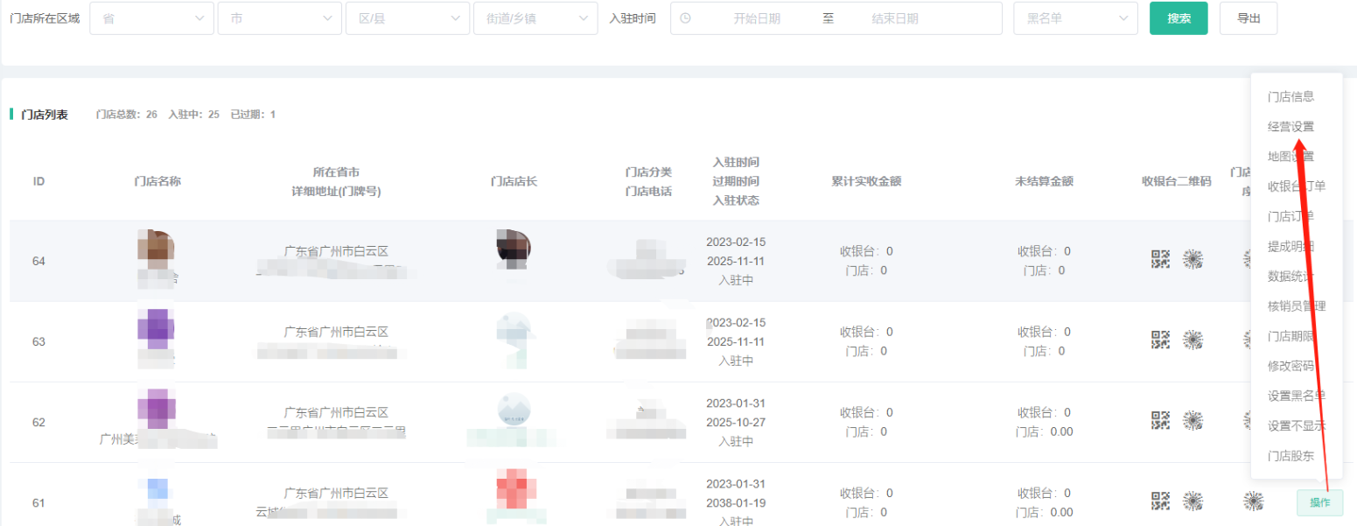Click the clock icon in the date range field
1357x526 pixels.
click(685, 18)
